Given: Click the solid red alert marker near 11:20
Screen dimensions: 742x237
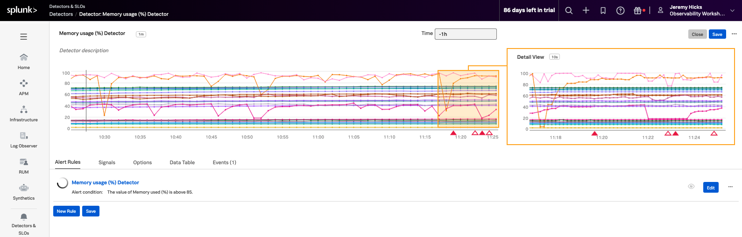Looking at the screenshot, I should click(x=453, y=133).
